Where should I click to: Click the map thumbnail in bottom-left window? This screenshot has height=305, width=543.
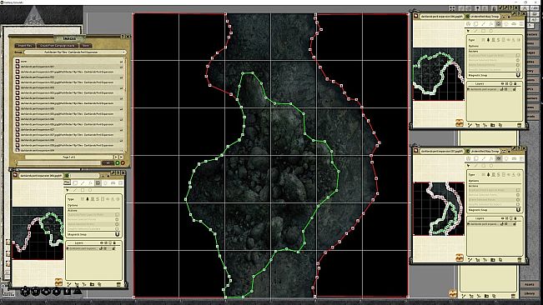click(x=38, y=233)
